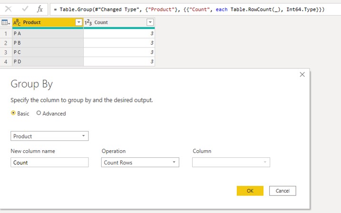Open the fx function icon
Viewport: 341px width, 213px height.
click(x=40, y=9)
